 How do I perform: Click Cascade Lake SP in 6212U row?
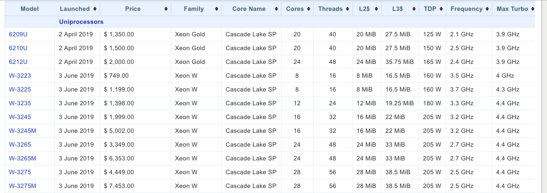click(x=251, y=62)
